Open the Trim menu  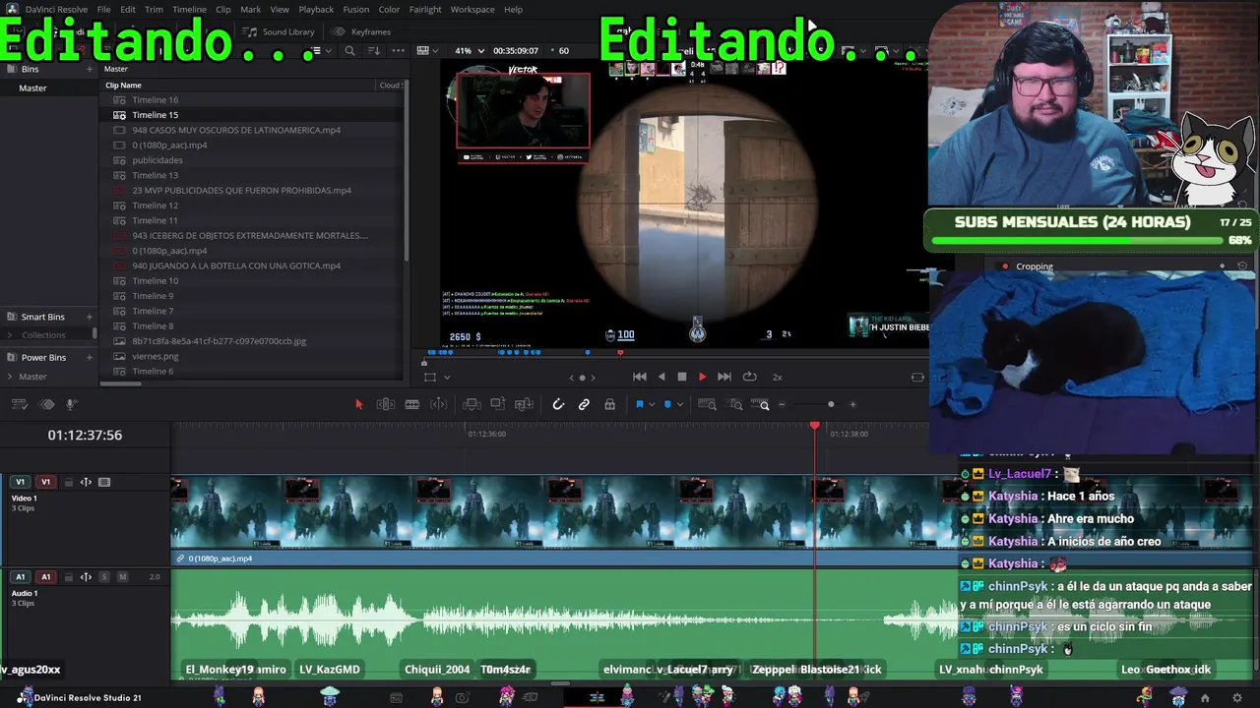point(154,9)
